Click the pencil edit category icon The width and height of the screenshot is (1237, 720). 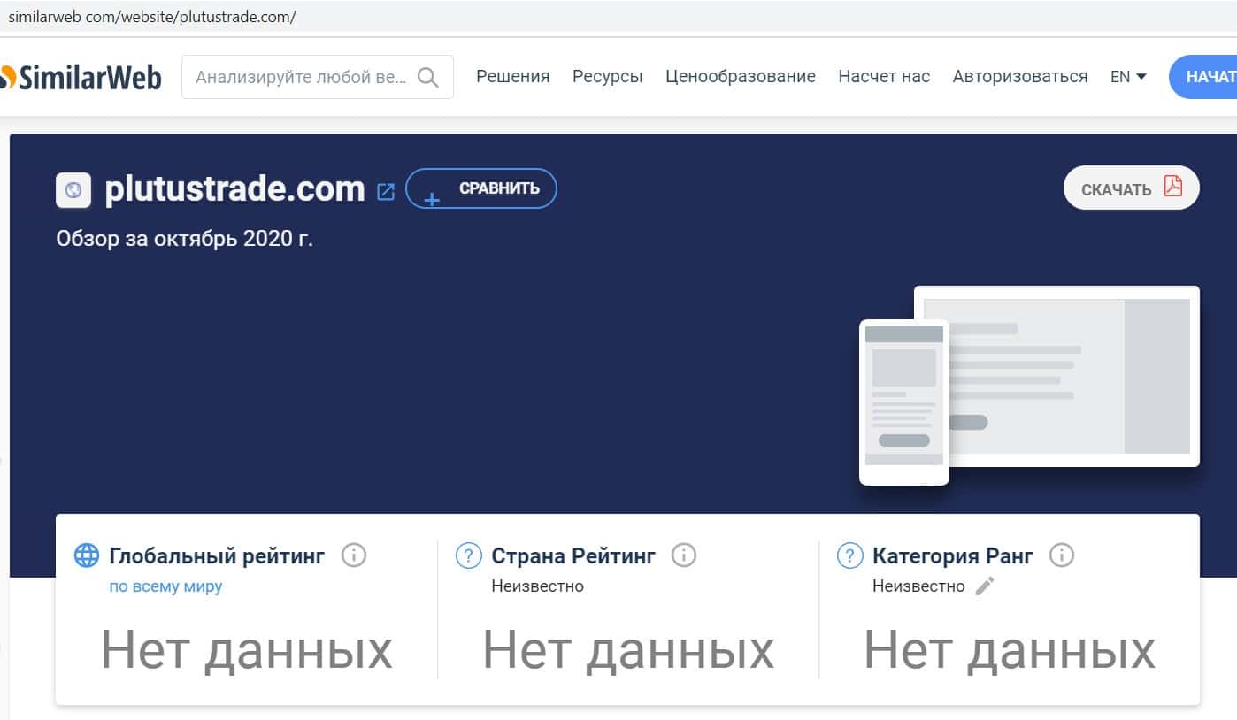(x=985, y=586)
